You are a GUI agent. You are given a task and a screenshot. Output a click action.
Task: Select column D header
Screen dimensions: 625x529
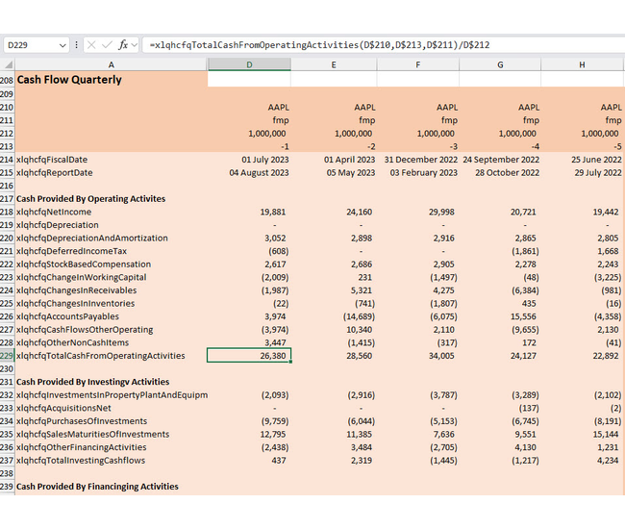(249, 64)
